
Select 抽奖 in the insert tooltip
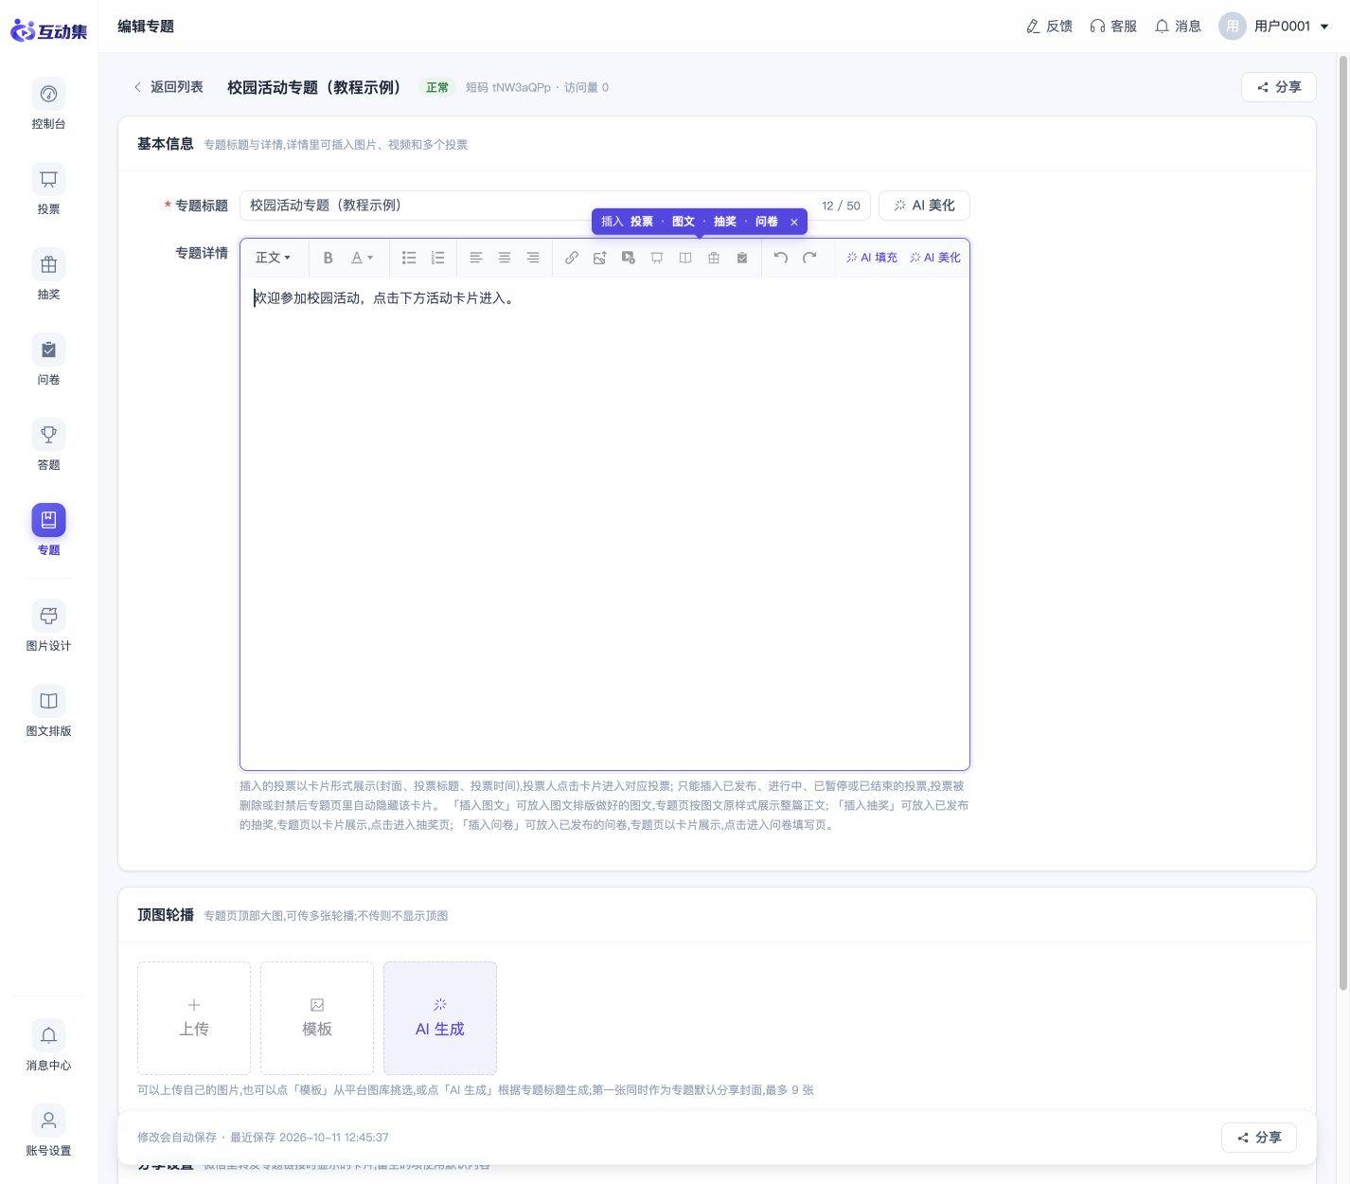725,222
